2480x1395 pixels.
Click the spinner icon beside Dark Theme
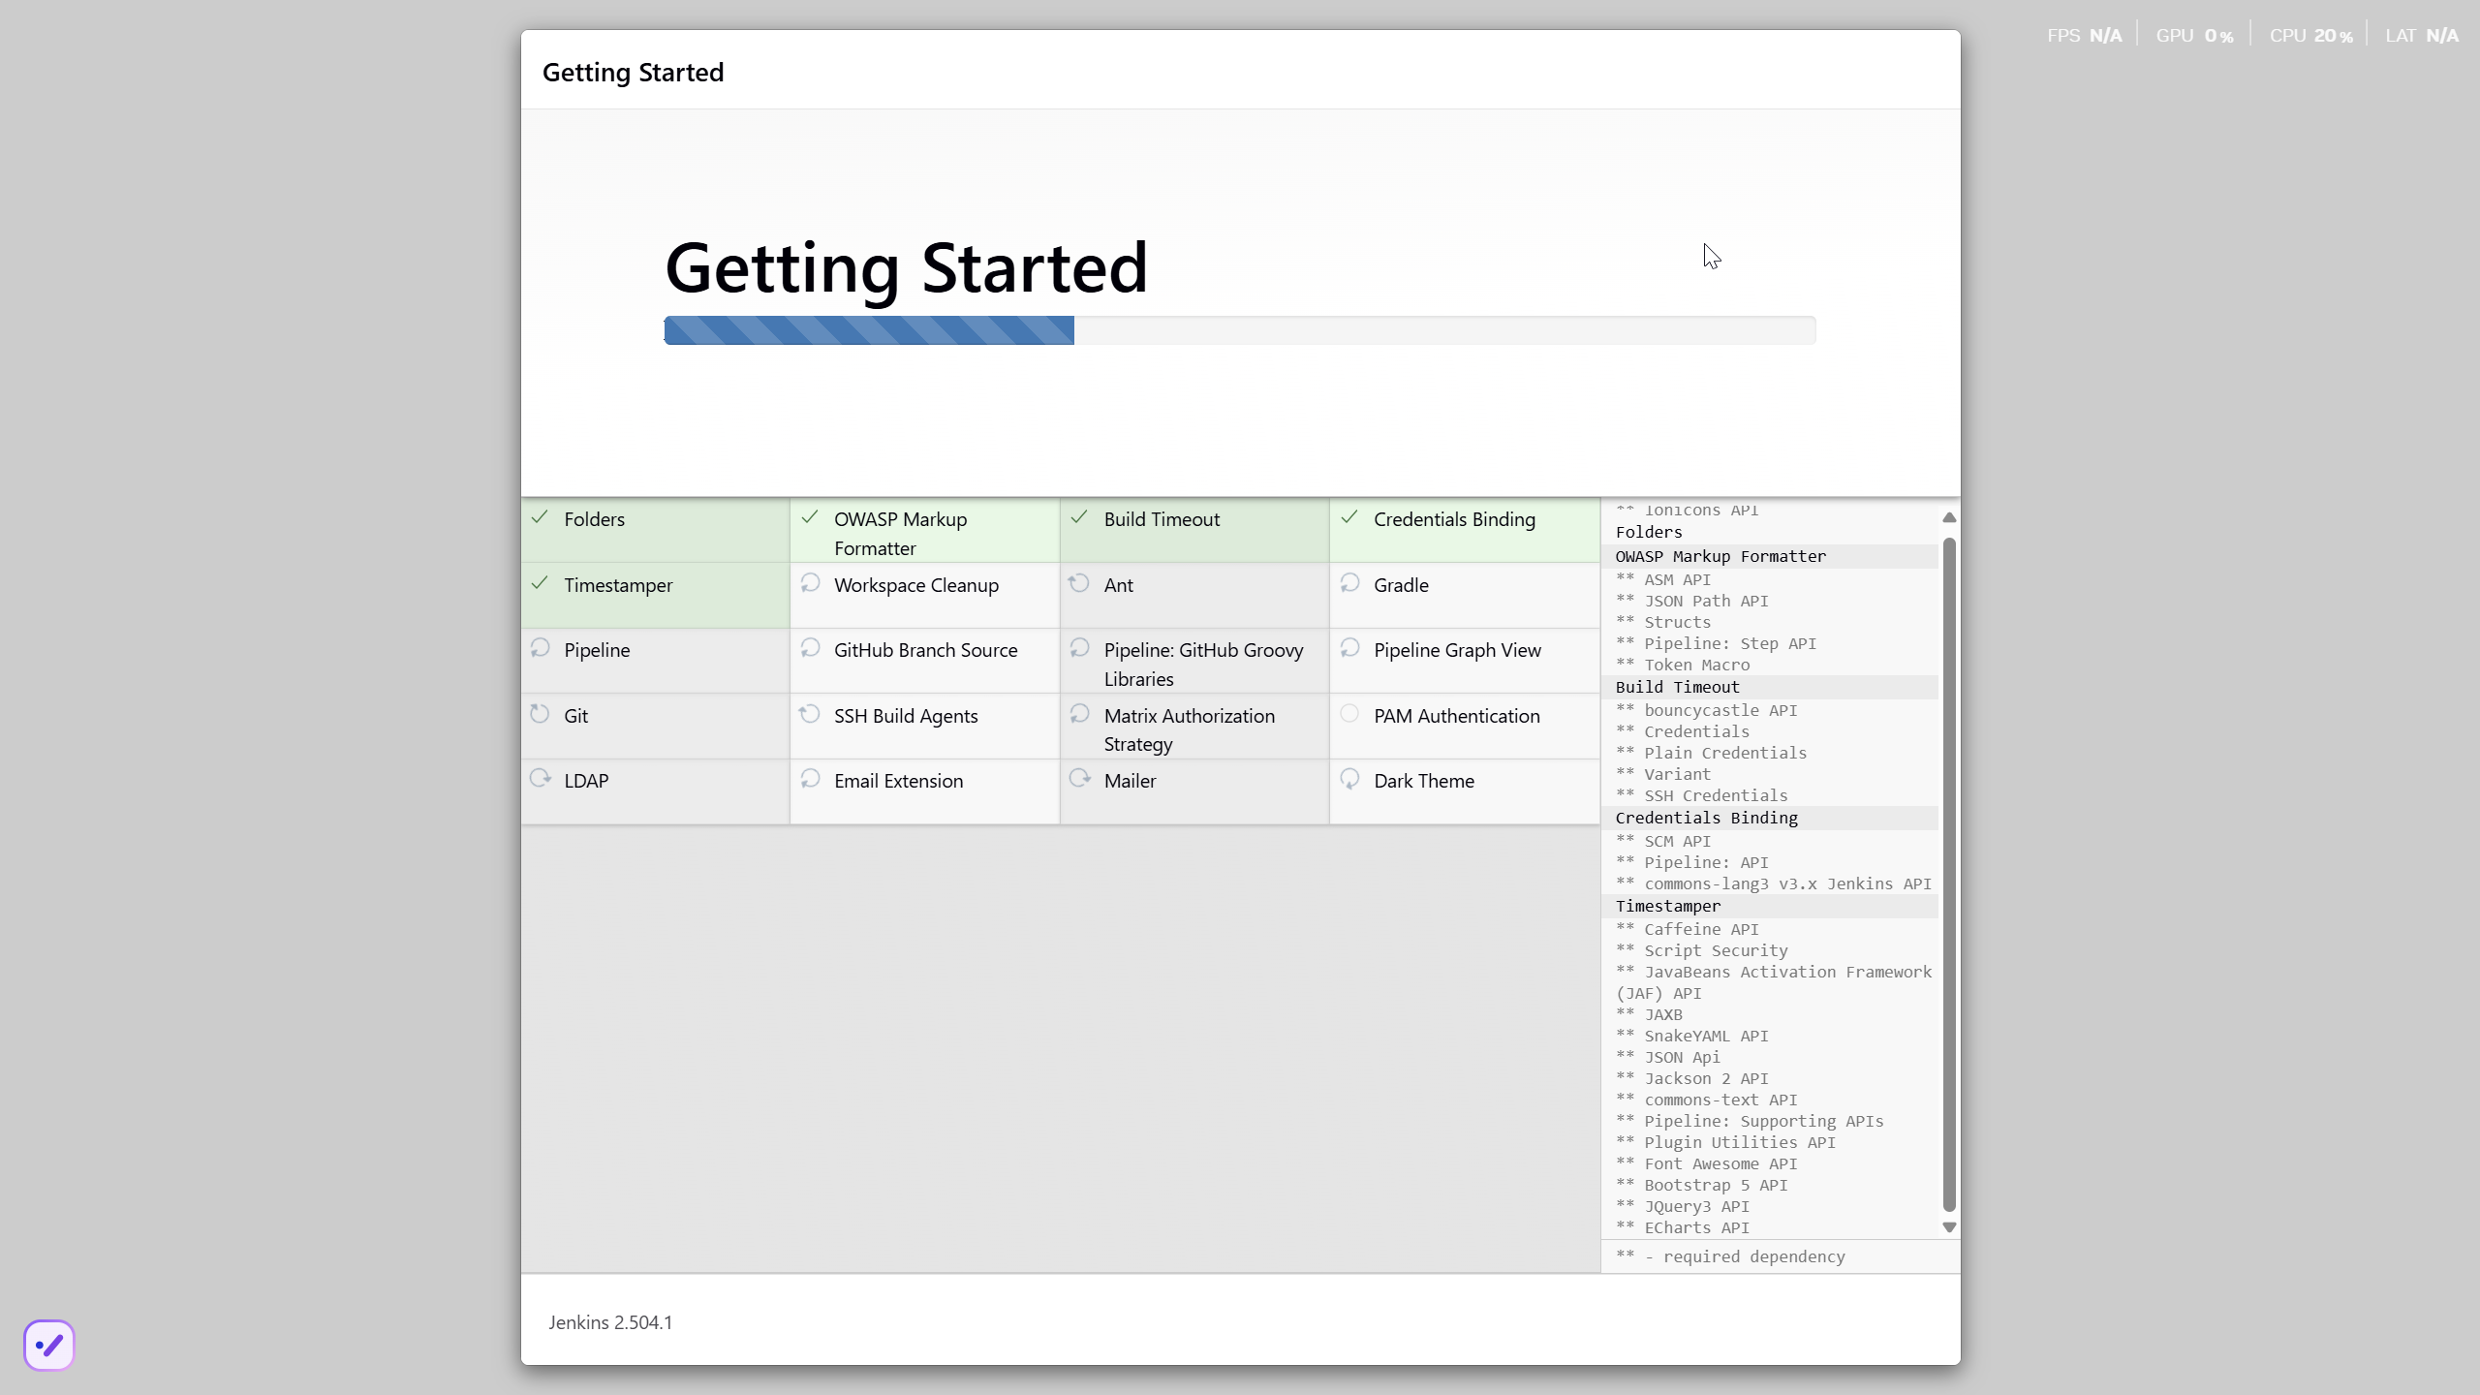click(x=1349, y=779)
